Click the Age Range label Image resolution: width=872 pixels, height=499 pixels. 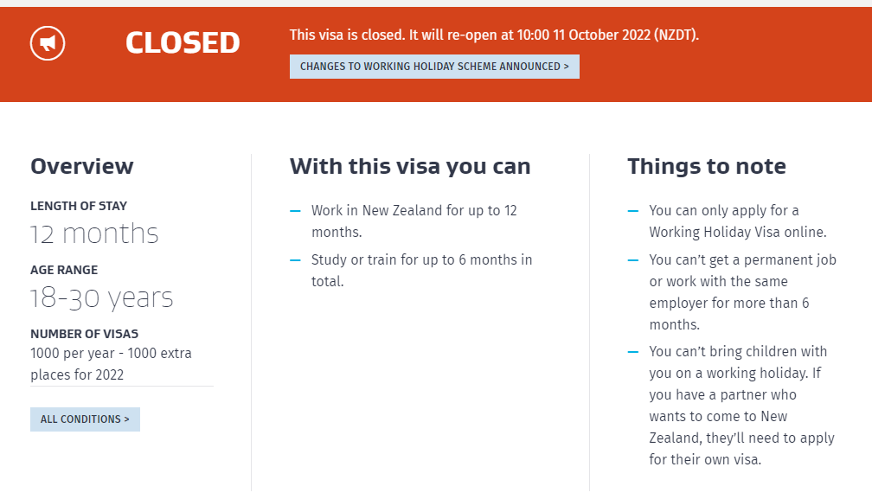tap(64, 270)
